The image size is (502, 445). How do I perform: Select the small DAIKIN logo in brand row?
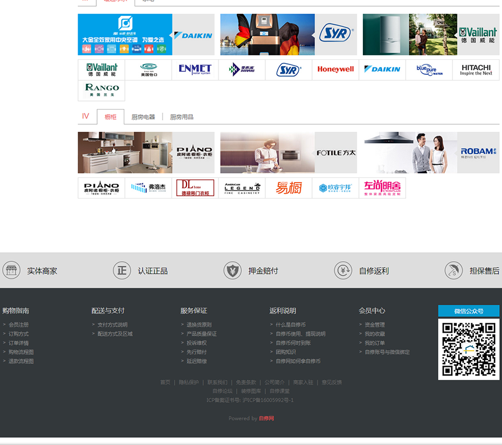[382, 70]
